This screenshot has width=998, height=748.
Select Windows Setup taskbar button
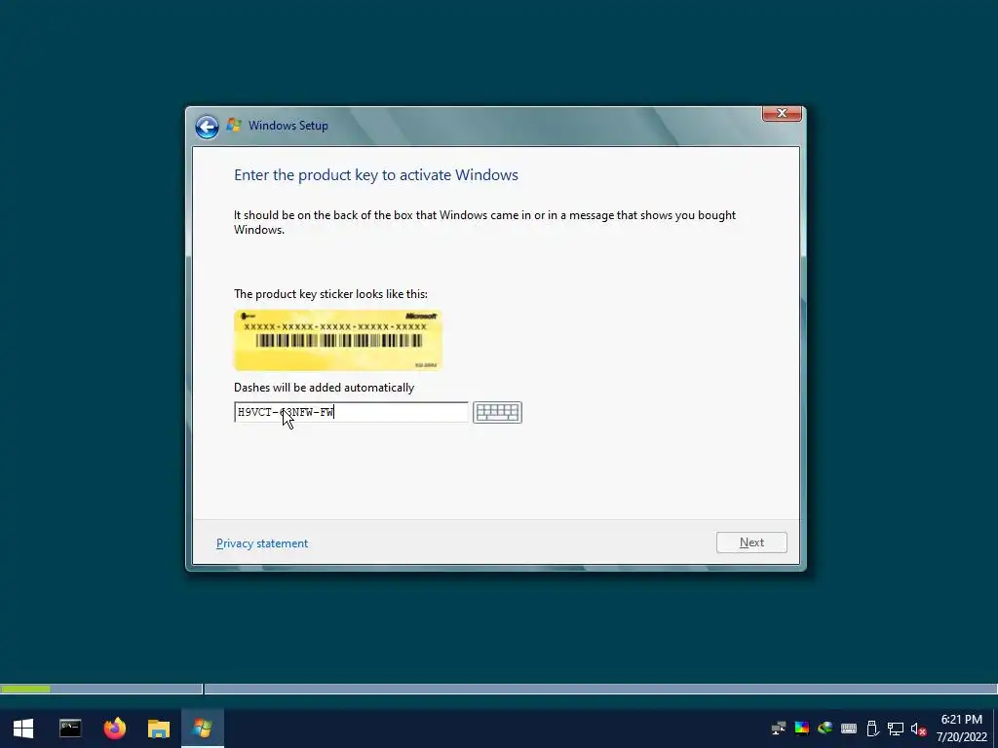tap(203, 729)
